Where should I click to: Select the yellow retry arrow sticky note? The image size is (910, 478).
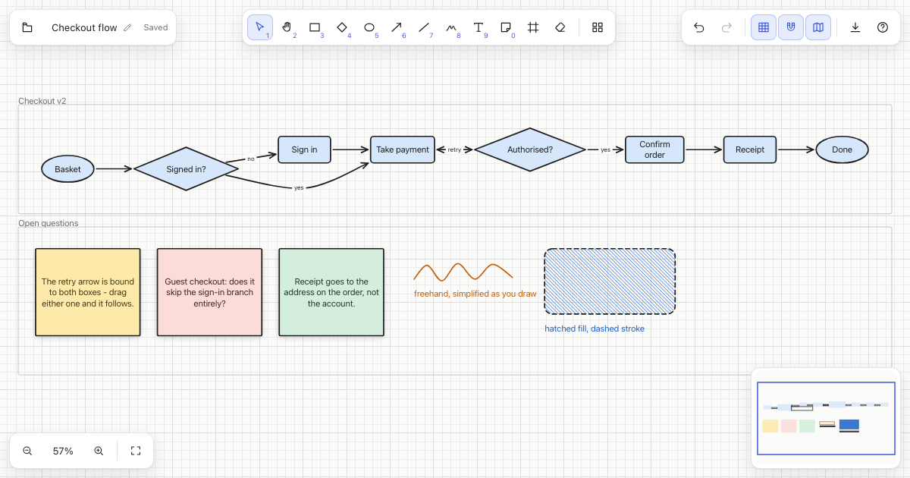coord(88,292)
